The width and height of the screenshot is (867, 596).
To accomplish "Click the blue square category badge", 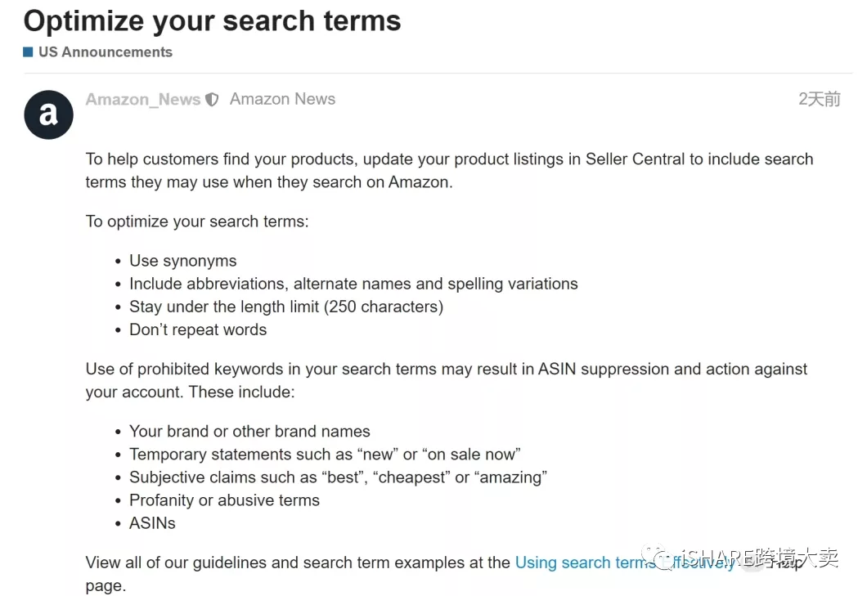I will coord(29,52).
